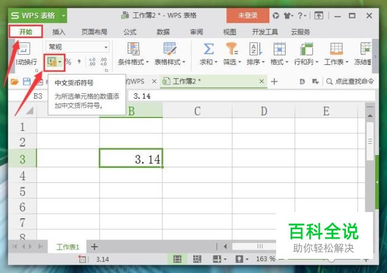Click the select all corner triangle
This screenshot has height=273, width=387.
click(29, 110)
